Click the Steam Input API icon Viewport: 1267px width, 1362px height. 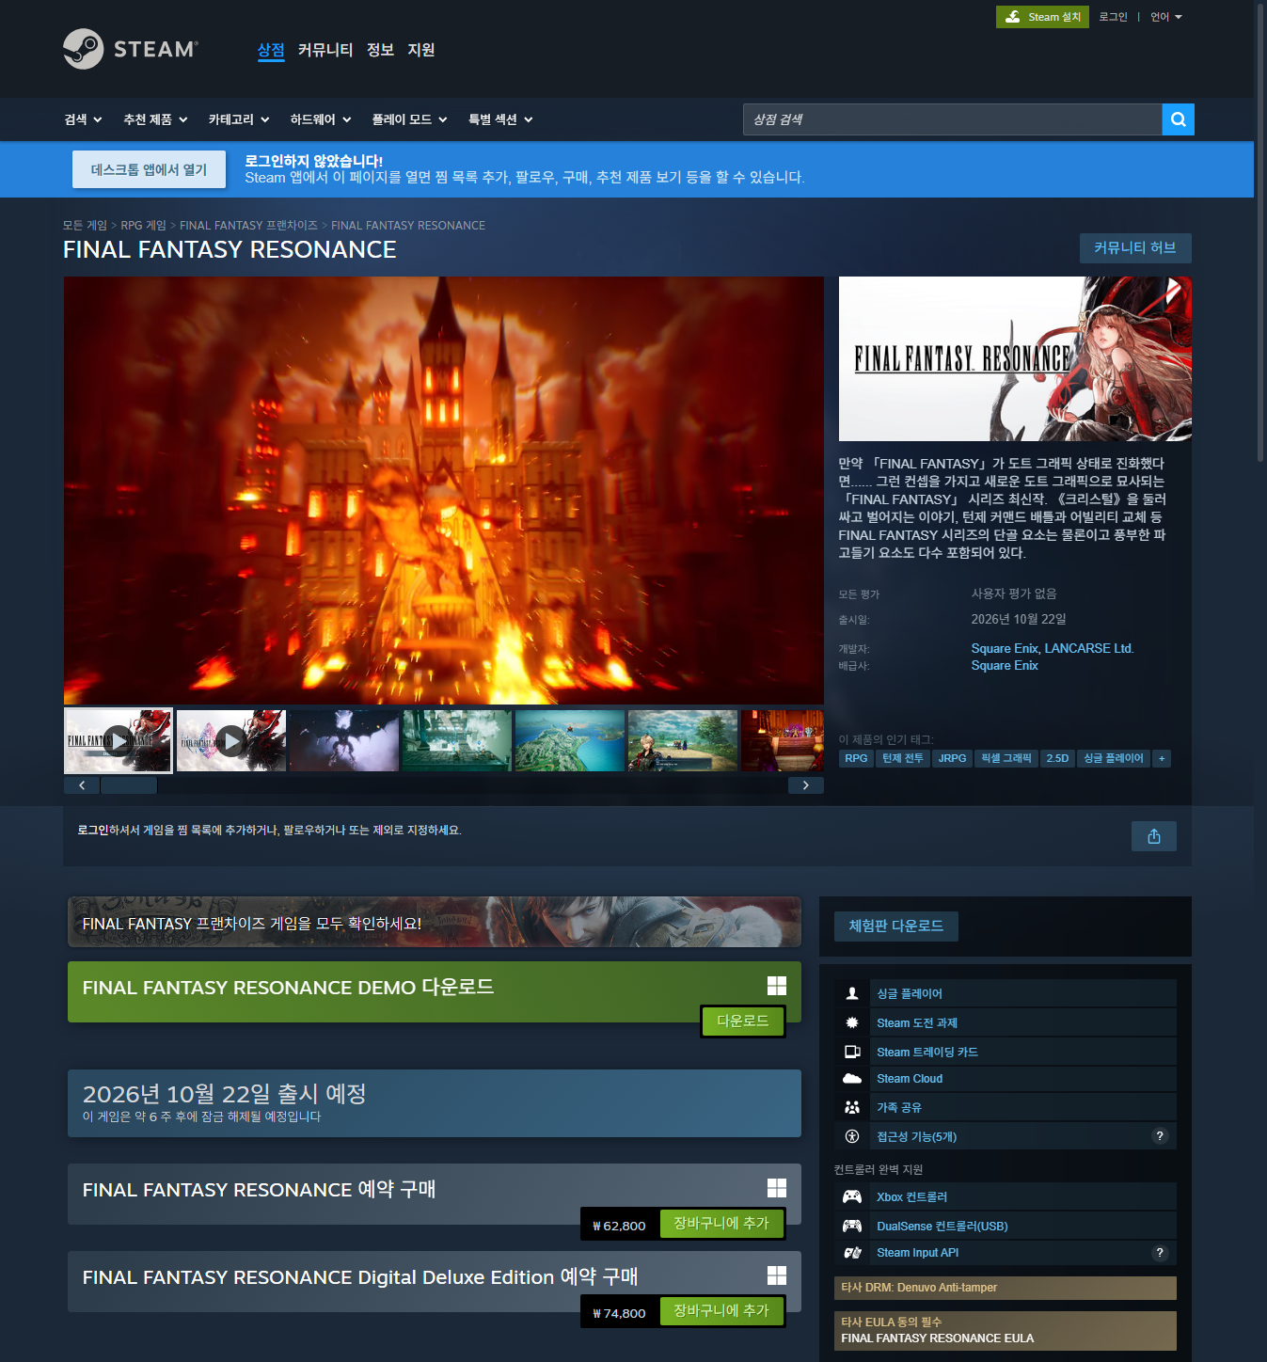pyautogui.click(x=852, y=1253)
